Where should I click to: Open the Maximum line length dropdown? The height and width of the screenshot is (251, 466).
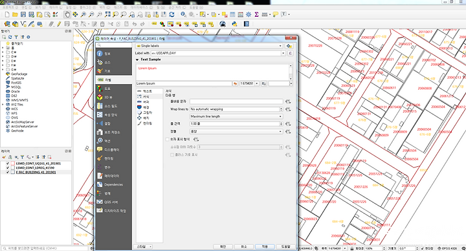click(x=236, y=116)
